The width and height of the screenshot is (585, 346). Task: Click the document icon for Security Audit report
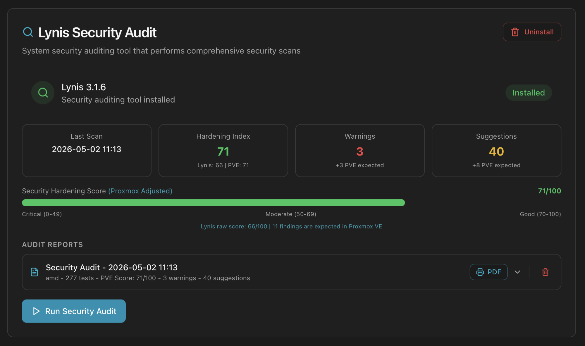click(35, 272)
